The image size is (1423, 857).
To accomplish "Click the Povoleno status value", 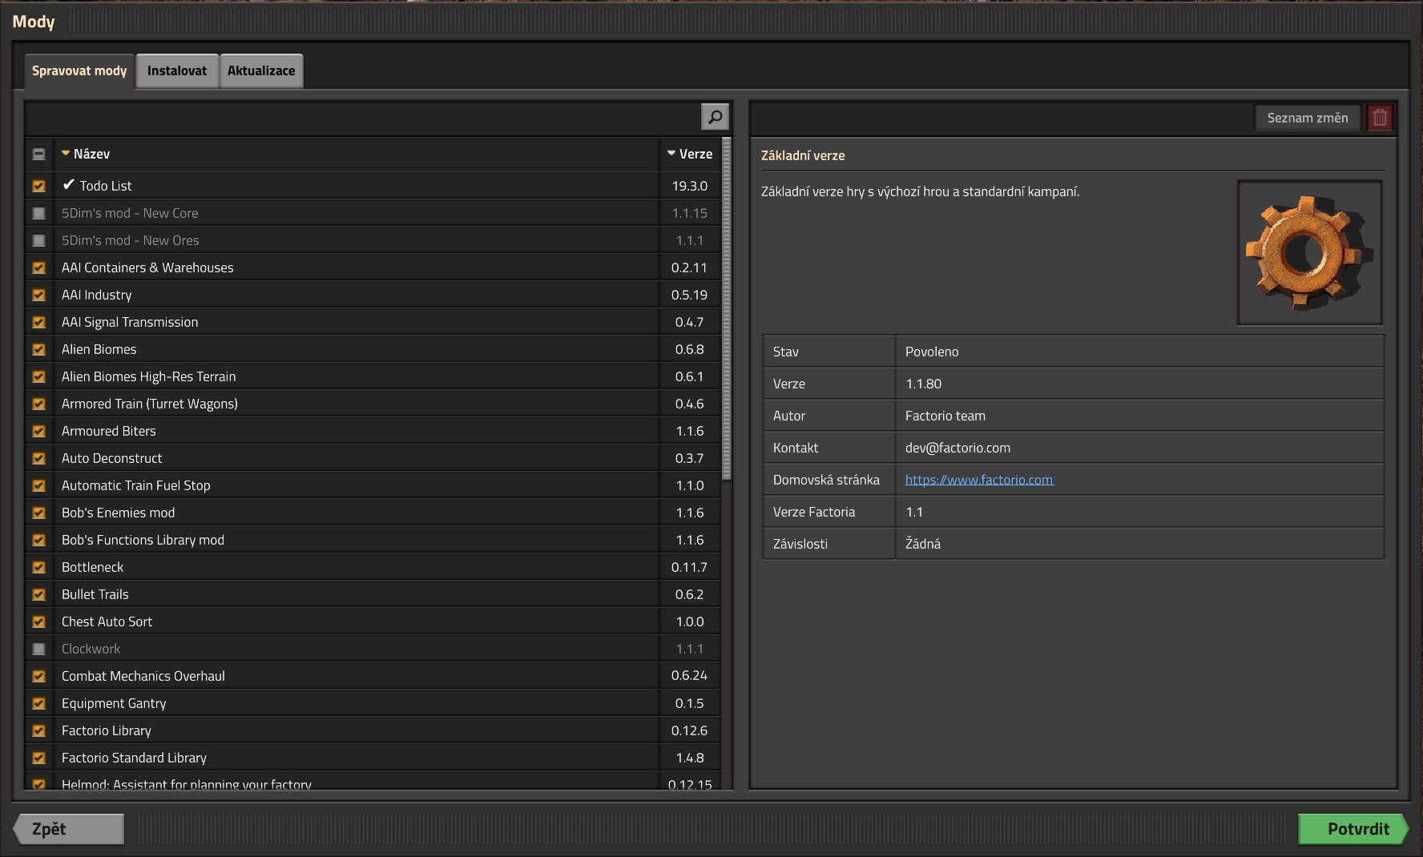I will 932,352.
